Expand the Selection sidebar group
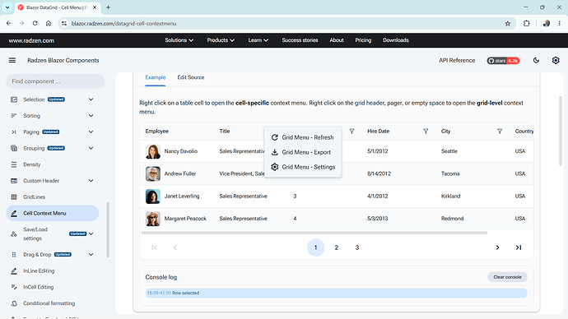Screen dimensions: 568x319 91,99
